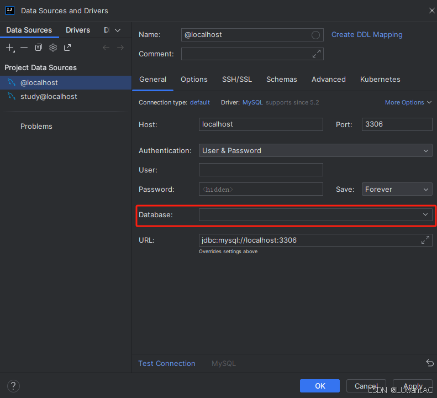
Task: Open the Advanced tab
Action: [329, 80]
